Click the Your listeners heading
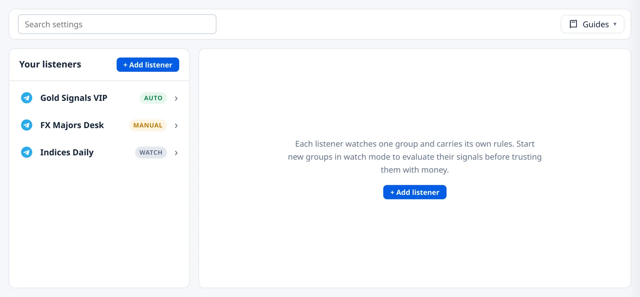 point(50,64)
